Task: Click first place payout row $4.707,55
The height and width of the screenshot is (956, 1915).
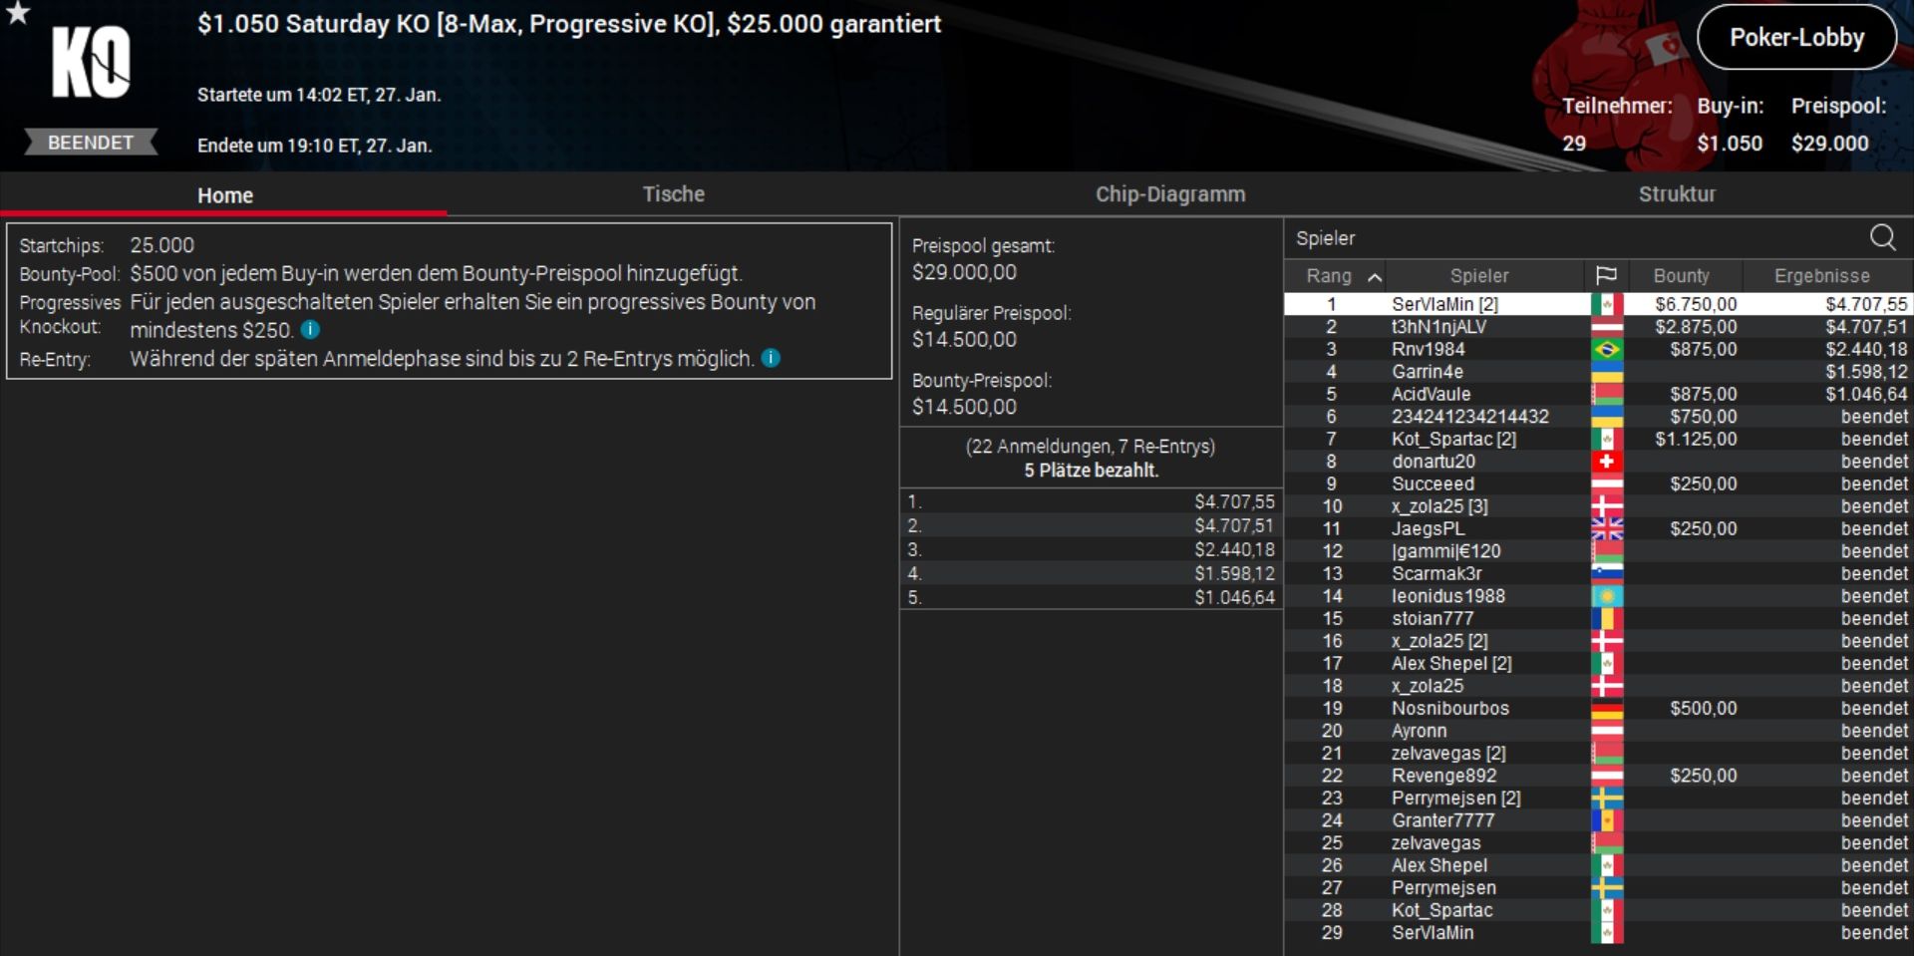Action: 1091,501
